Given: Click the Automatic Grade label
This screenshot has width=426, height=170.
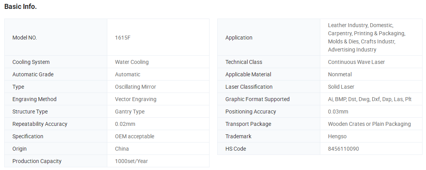Looking at the screenshot, I should pos(33,74).
